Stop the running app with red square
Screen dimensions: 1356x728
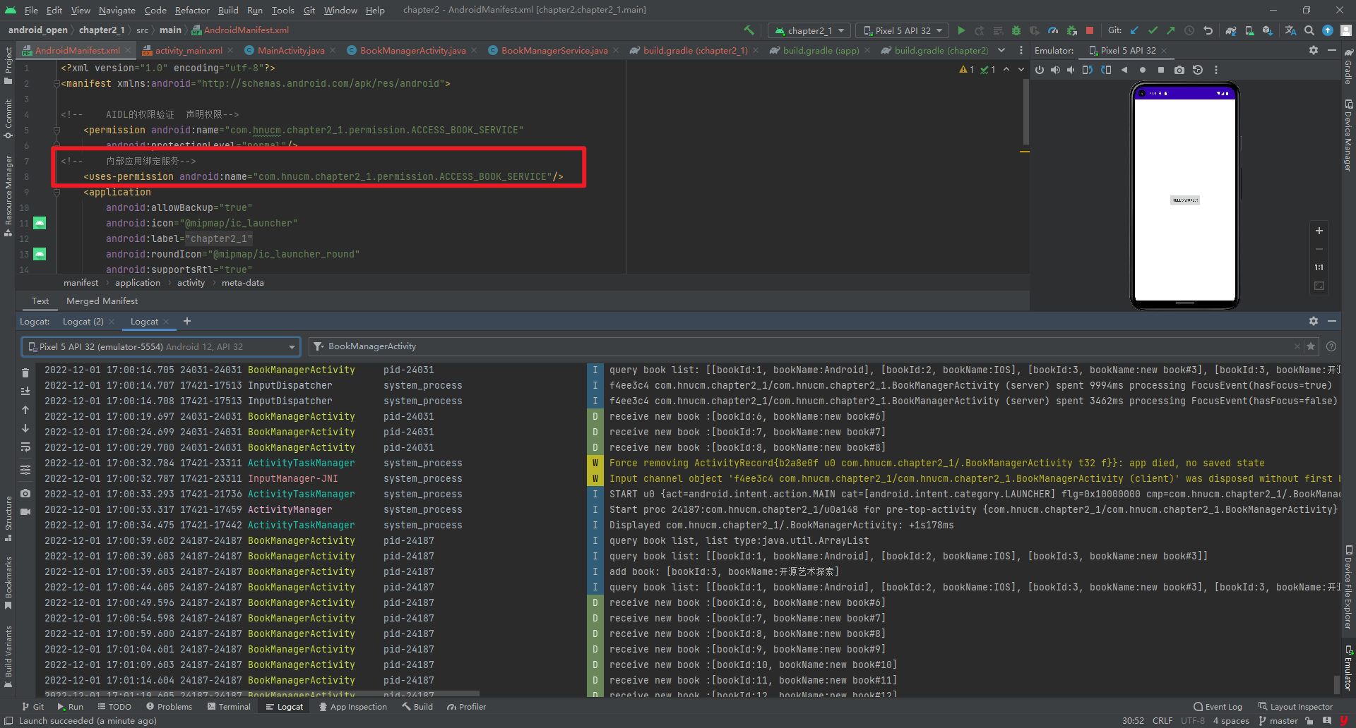1090,30
